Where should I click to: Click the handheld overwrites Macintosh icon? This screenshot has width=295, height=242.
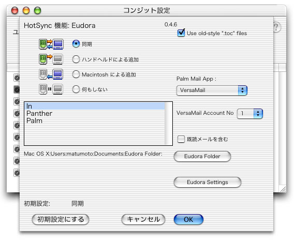(x=51, y=59)
